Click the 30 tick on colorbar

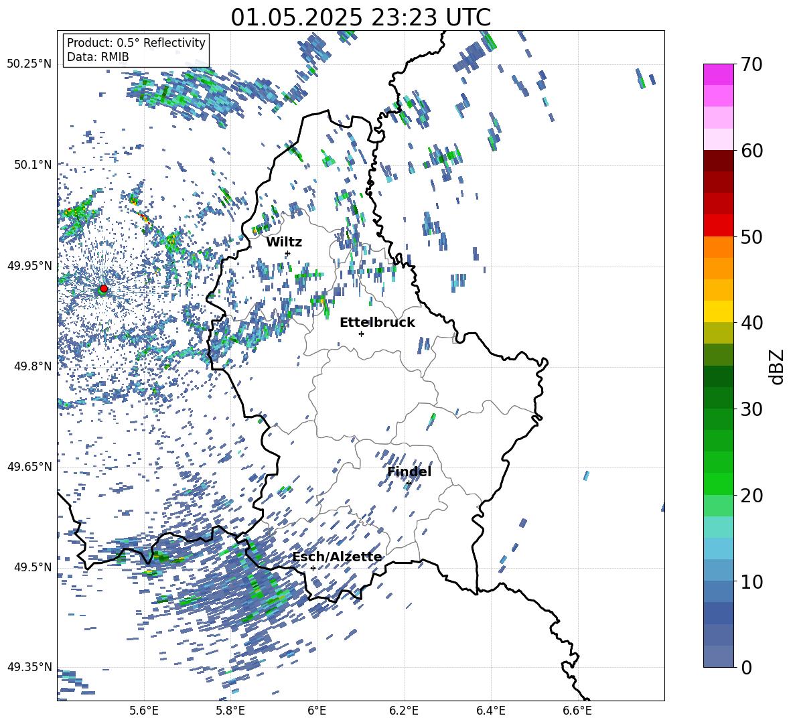point(751,409)
